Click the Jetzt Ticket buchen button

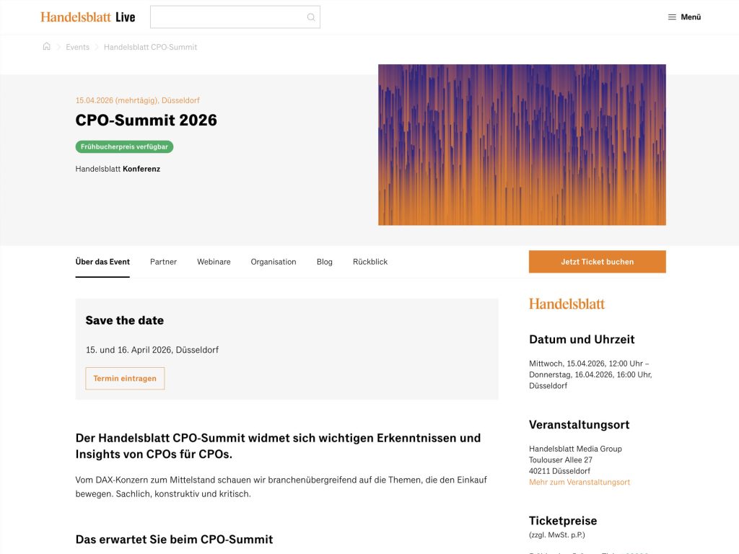click(x=598, y=261)
